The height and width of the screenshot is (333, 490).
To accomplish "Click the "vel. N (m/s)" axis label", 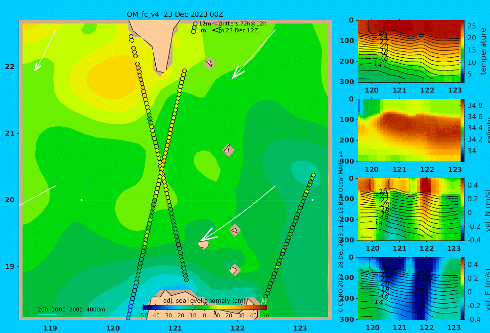I will click(488, 210).
